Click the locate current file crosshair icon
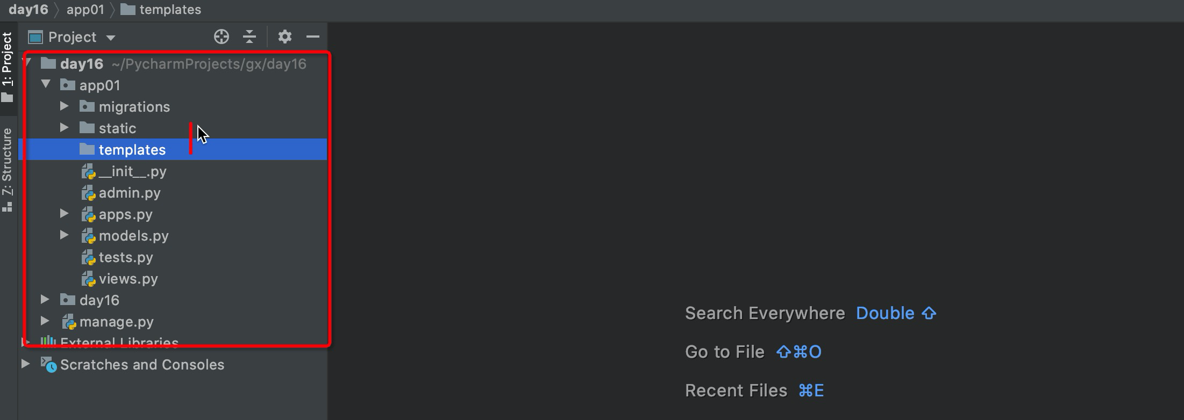This screenshot has height=420, width=1184. [221, 37]
